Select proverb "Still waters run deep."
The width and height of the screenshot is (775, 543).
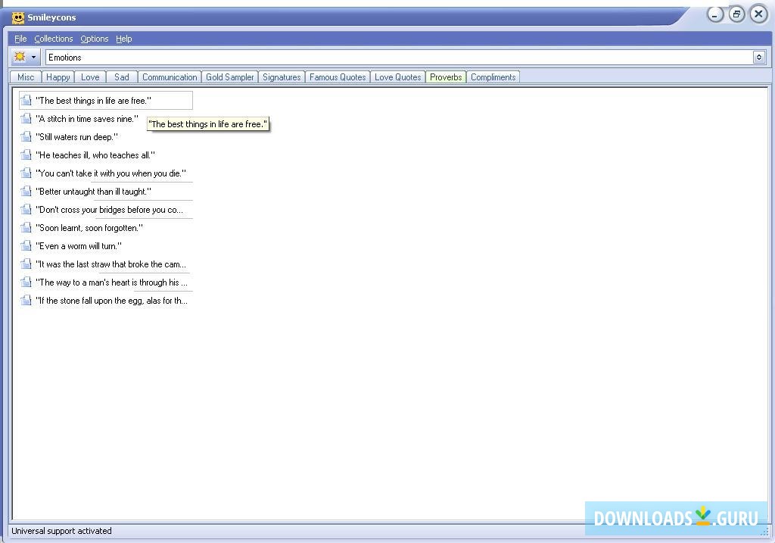[76, 137]
